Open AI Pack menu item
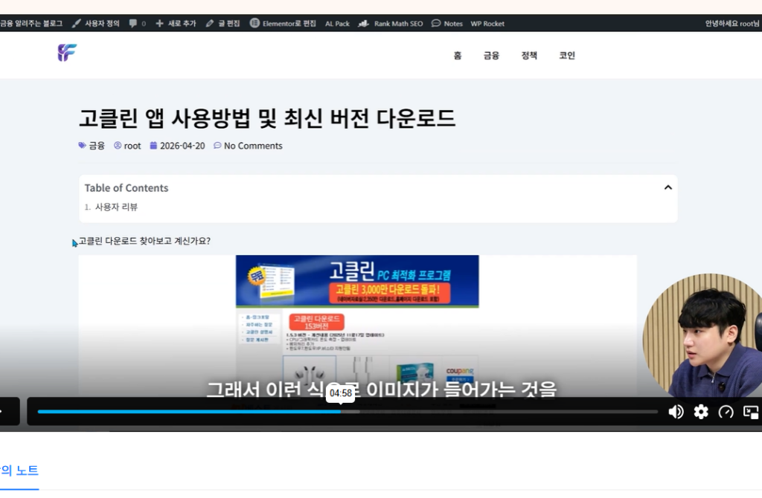The width and height of the screenshot is (762, 498). pyautogui.click(x=337, y=23)
